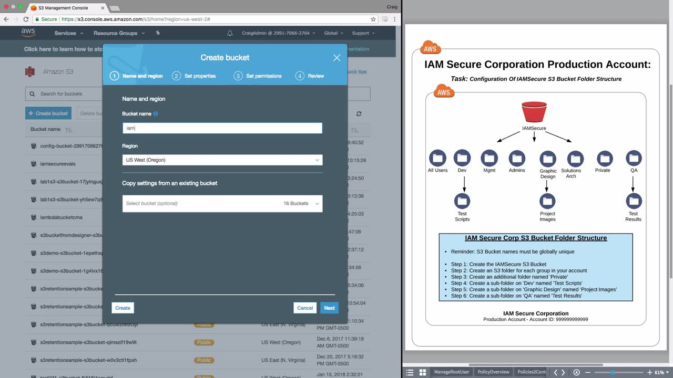Click the Chrome cast icon near address bar

[x=385, y=19]
